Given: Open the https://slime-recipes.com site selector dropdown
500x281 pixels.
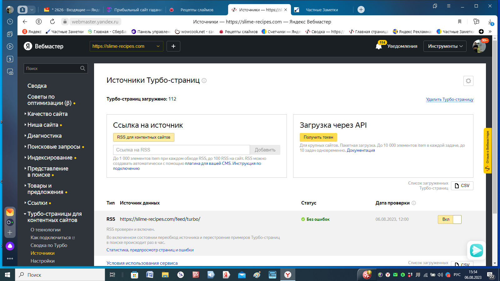Looking at the screenshot, I should pos(126,46).
